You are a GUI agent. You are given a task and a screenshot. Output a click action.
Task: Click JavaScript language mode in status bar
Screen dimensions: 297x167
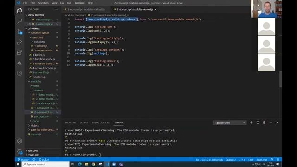(x=262, y=160)
